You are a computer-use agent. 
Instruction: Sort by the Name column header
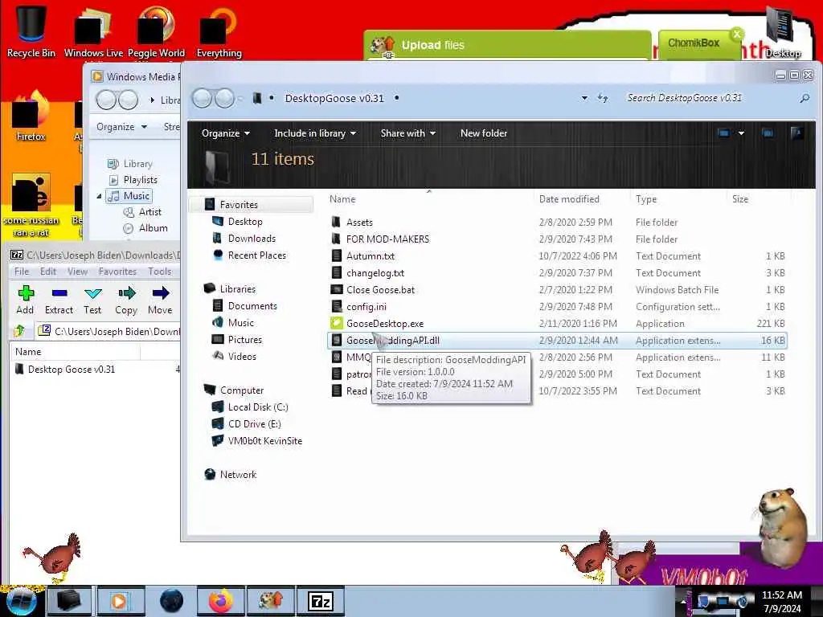point(342,199)
